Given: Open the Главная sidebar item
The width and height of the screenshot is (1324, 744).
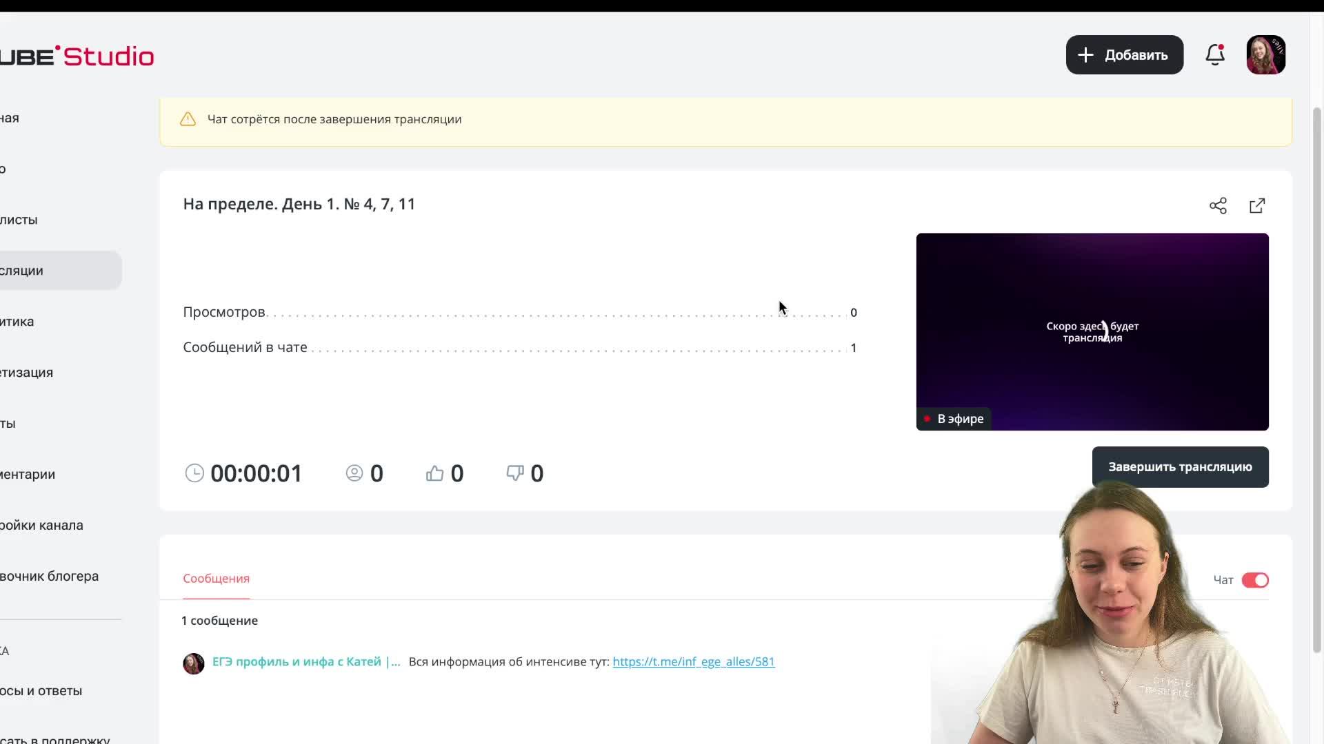Looking at the screenshot, I should 61,118.
